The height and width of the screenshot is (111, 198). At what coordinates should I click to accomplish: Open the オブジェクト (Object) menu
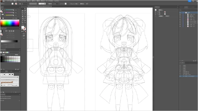click(x=22, y=1)
